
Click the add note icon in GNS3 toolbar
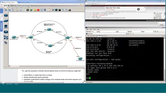click(x=50, y=10)
